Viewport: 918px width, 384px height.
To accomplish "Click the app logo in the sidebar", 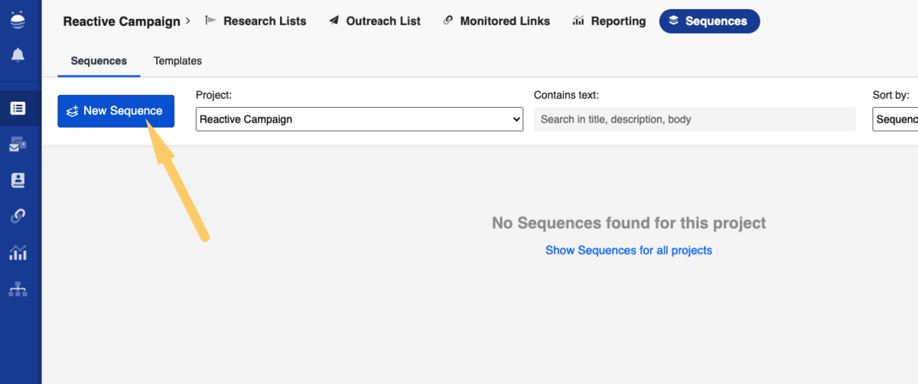I will pos(18,19).
